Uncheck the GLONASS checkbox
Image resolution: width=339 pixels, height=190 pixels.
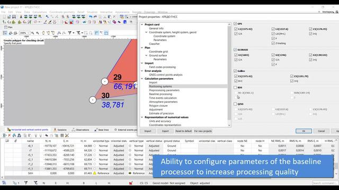[235, 50]
